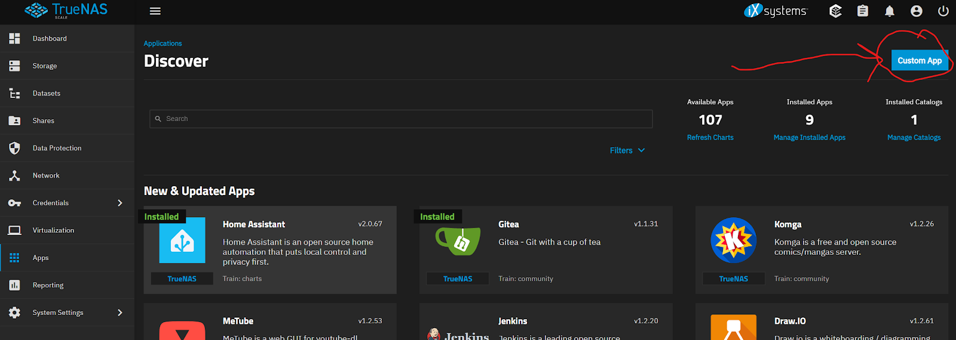Click the Network sidebar icon

[15, 175]
